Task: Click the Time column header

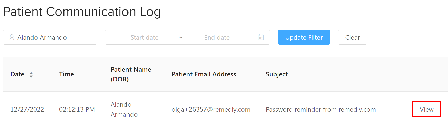Action: (67, 74)
